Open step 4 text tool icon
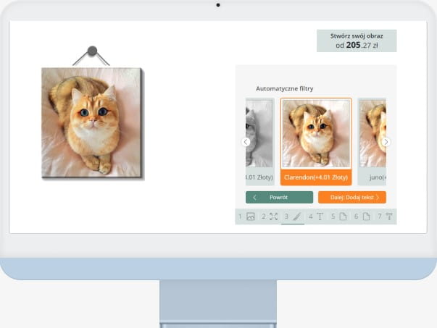Image resolution: width=437 pixels, height=328 pixels. (320, 216)
